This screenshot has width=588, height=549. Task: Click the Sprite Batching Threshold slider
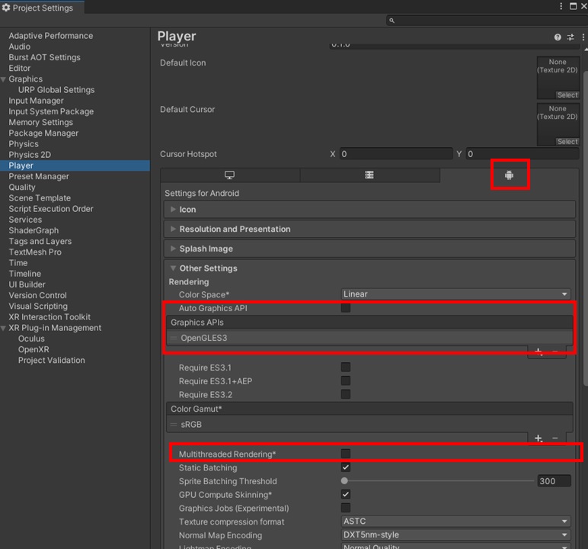pyautogui.click(x=439, y=481)
